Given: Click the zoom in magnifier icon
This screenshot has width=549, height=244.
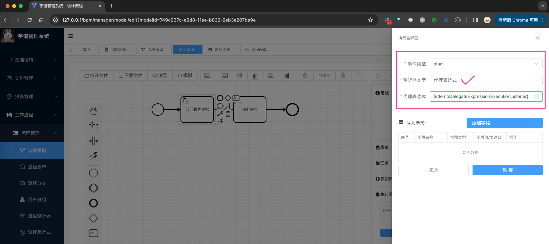Looking at the screenshot, I should (x=343, y=76).
